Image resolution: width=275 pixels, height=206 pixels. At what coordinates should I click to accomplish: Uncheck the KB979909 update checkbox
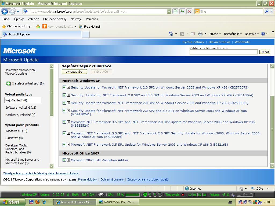point(64,133)
